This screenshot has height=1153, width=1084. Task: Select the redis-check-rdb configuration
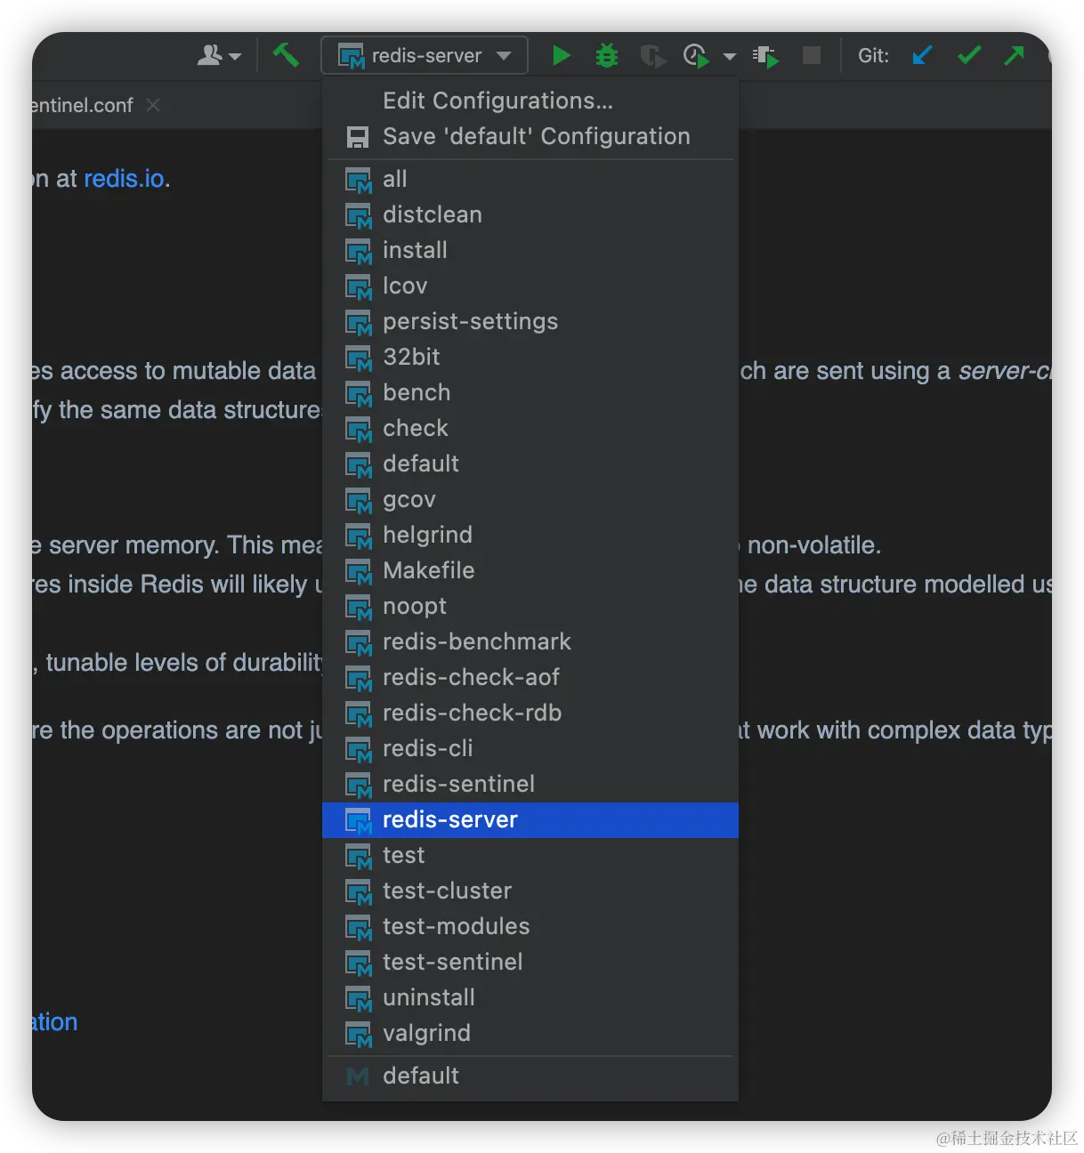pos(530,713)
